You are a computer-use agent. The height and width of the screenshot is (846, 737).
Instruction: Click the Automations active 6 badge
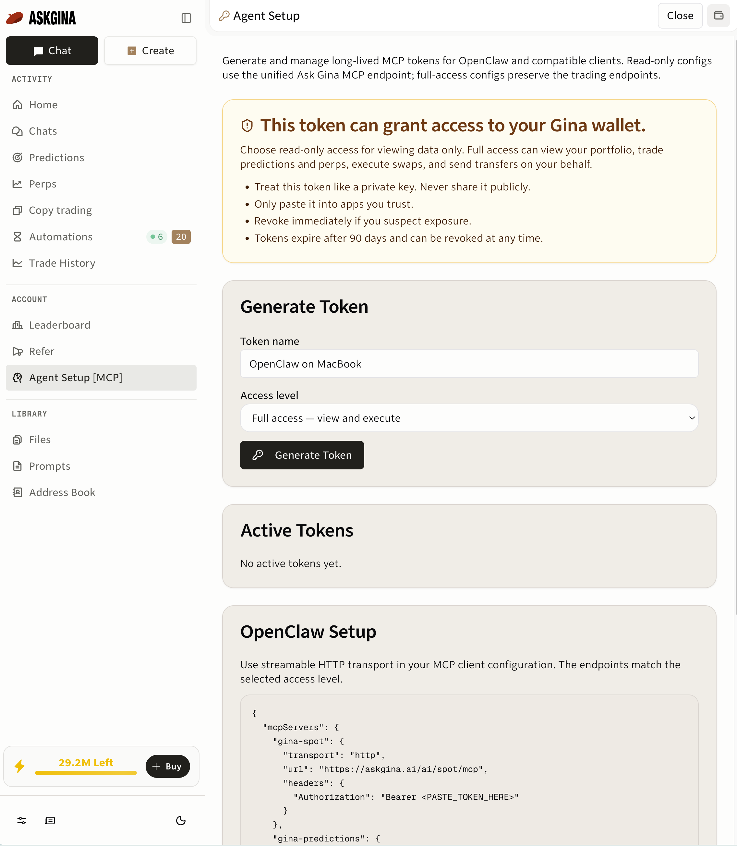[157, 236]
